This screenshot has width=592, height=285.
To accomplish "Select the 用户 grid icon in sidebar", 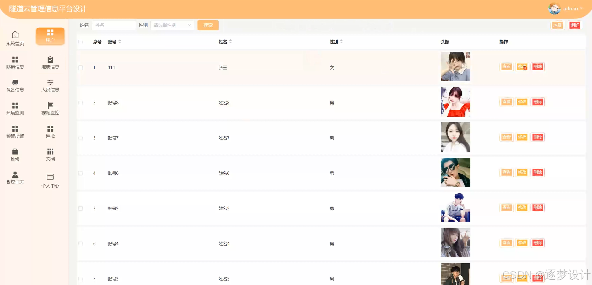I will pos(50,33).
